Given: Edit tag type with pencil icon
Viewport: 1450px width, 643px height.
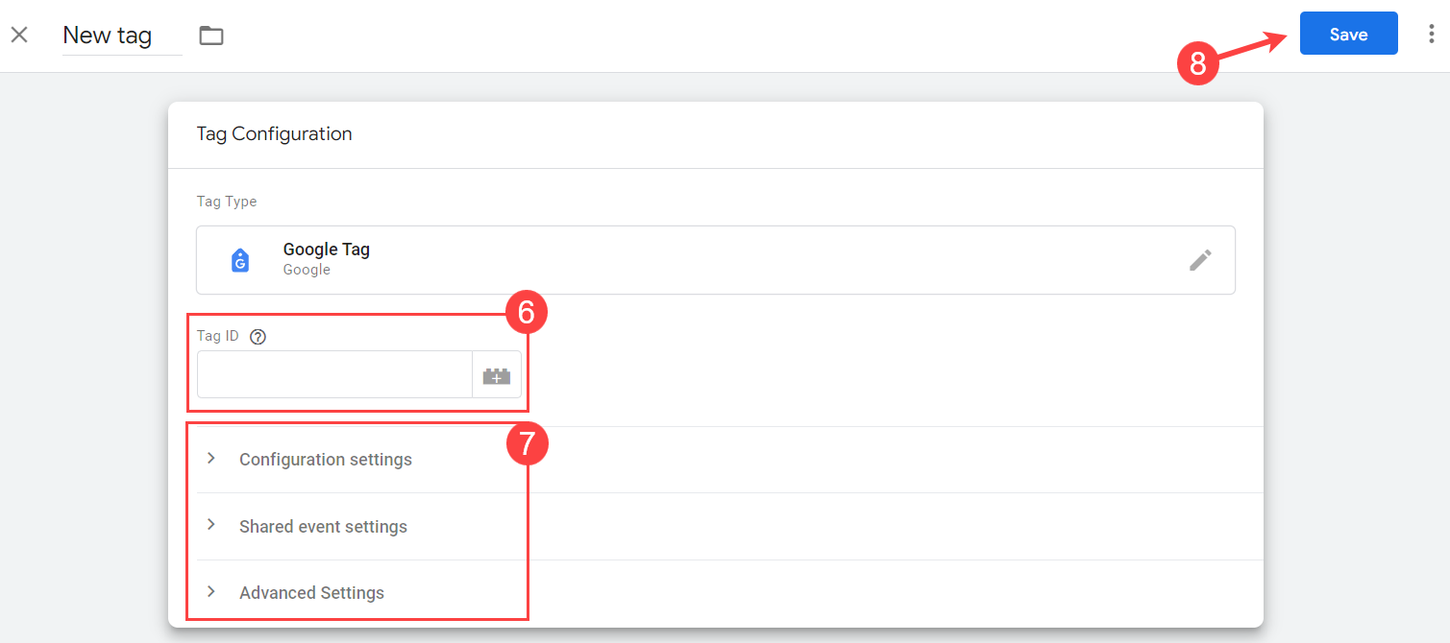Looking at the screenshot, I should pos(1200,260).
